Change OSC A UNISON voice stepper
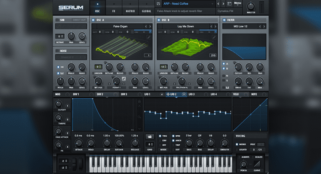The height and width of the screenshot is (174, 321). (98, 67)
